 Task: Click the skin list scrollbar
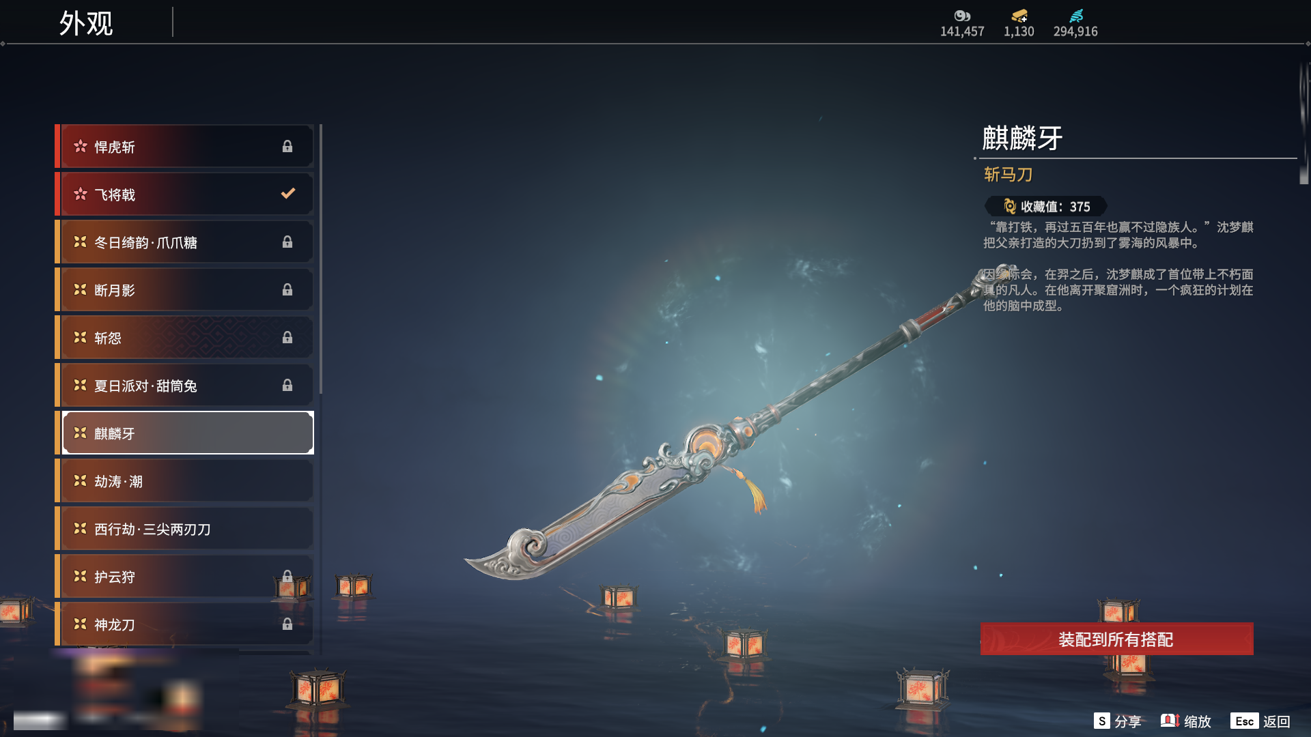coord(320,259)
